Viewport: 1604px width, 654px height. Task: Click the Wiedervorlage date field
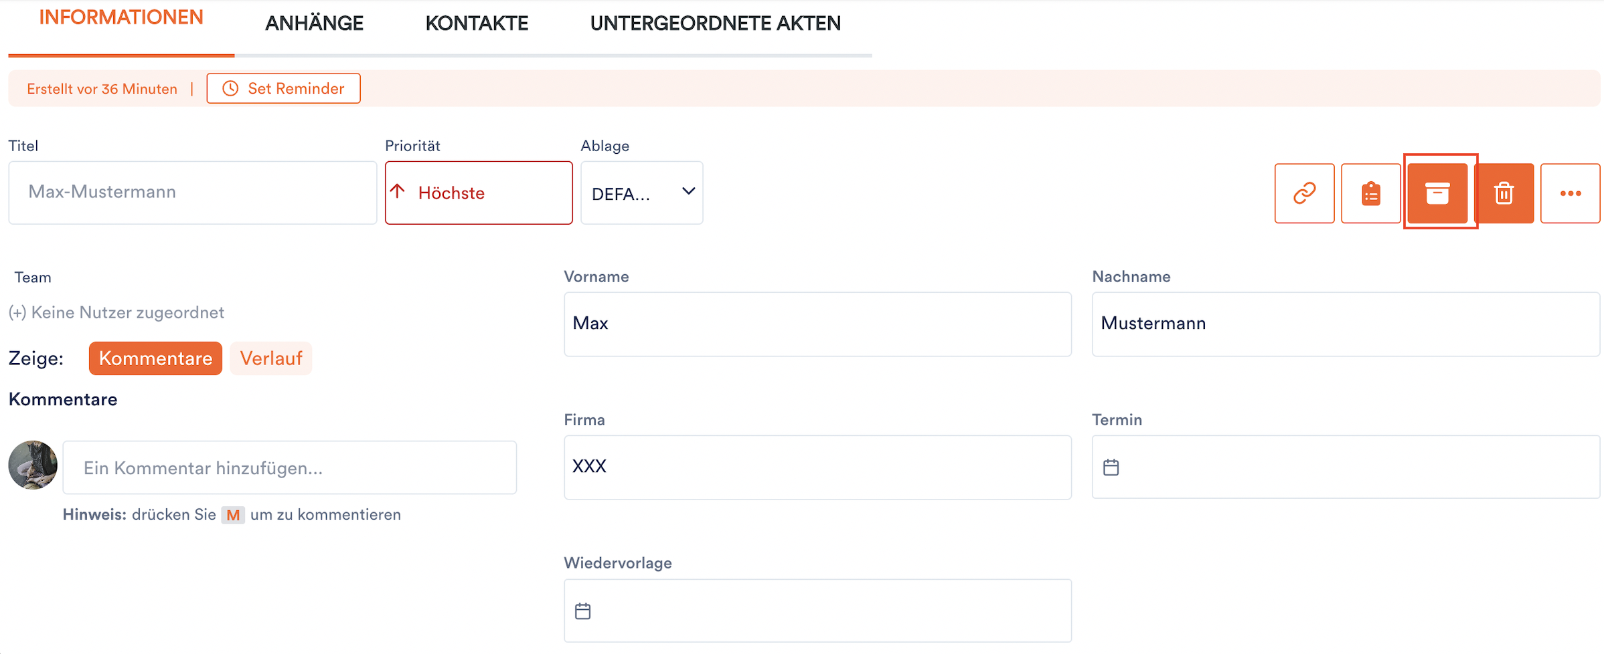(x=817, y=611)
